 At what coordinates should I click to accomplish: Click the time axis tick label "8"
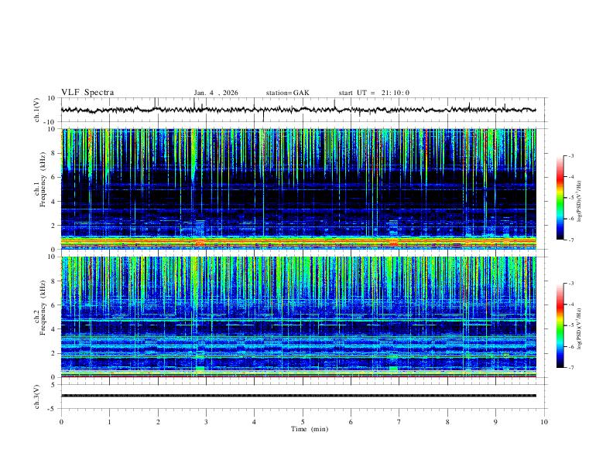pyautogui.click(x=447, y=422)
